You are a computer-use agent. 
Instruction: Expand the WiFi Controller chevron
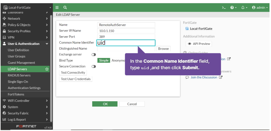click(47, 101)
